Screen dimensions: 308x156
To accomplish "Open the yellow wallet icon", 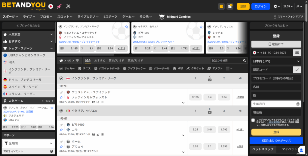I will point(221,7).
